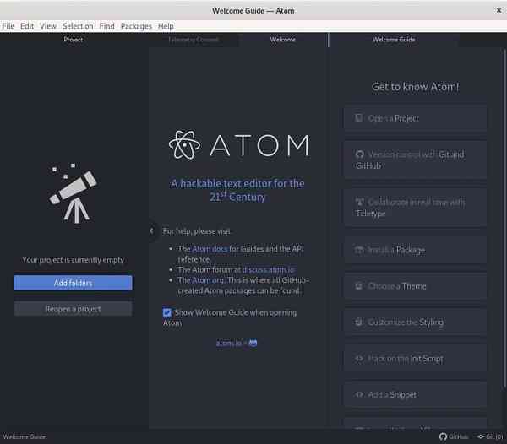Image resolution: width=507 pixels, height=444 pixels.
Task: Click the paintcan icon on Customize the Styling
Action: tap(358, 322)
